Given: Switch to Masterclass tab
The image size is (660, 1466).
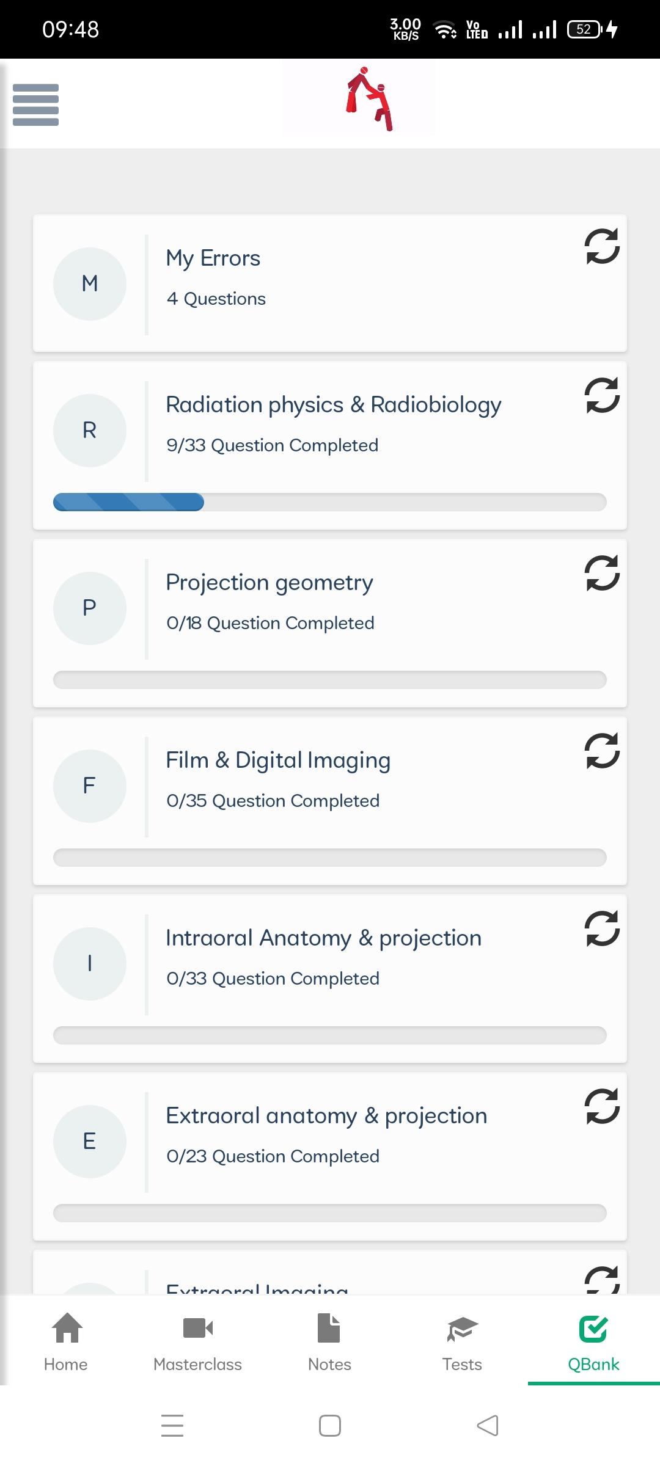Looking at the screenshot, I should 198,1341.
